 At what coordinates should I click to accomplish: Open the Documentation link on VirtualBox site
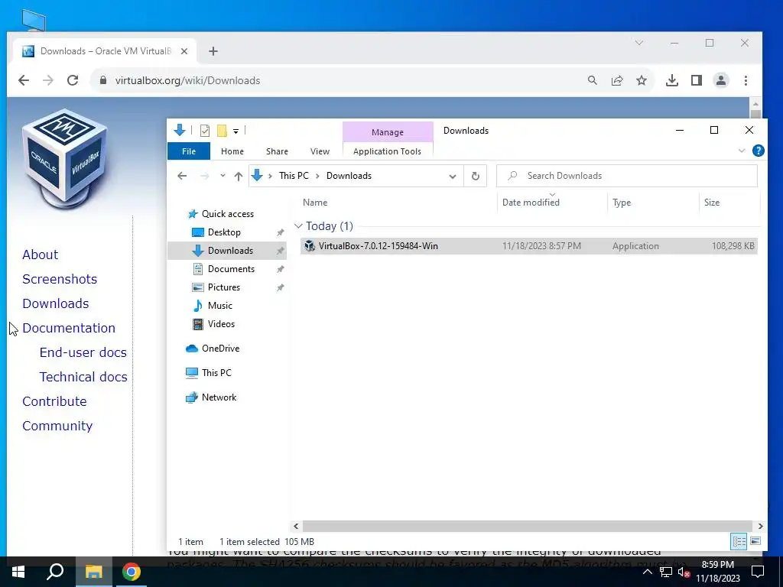pyautogui.click(x=69, y=328)
